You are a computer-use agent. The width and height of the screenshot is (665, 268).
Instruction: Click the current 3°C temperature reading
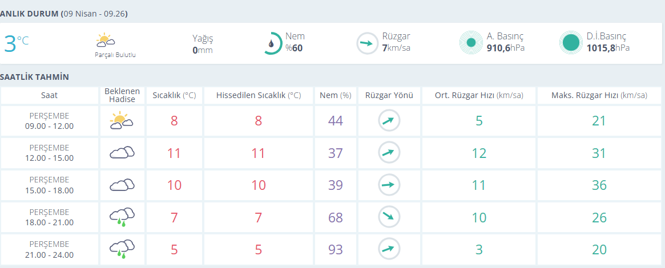coord(16,43)
